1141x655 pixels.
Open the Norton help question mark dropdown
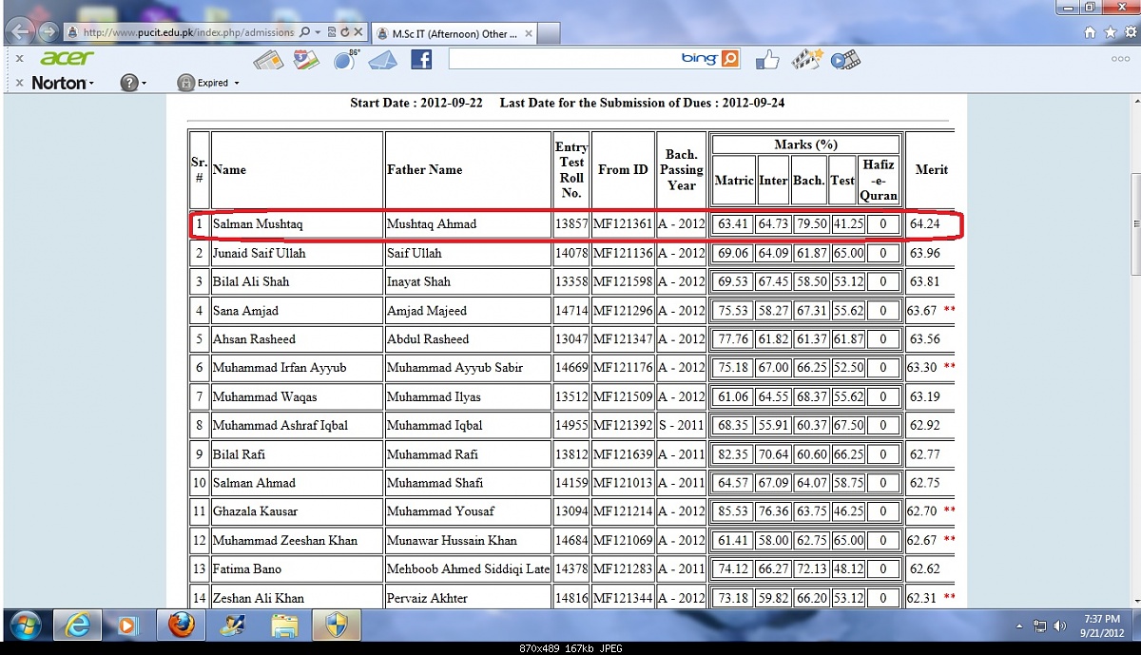(x=133, y=84)
